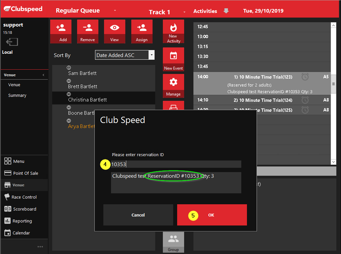The image size is (341, 254).
Task: Select the 13:30 time slot
Action: point(262,57)
